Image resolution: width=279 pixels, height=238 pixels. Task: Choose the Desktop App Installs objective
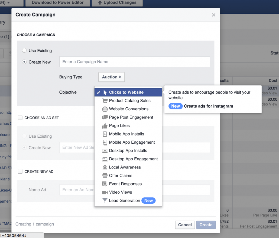[128, 151]
